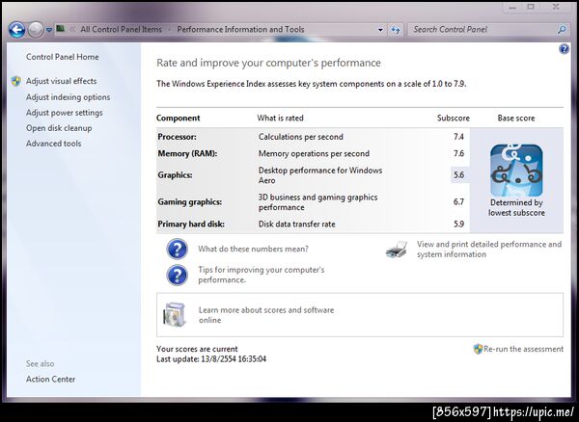The width and height of the screenshot is (579, 422).
Task: Click Determined by lowest subscore caption
Action: point(516,207)
